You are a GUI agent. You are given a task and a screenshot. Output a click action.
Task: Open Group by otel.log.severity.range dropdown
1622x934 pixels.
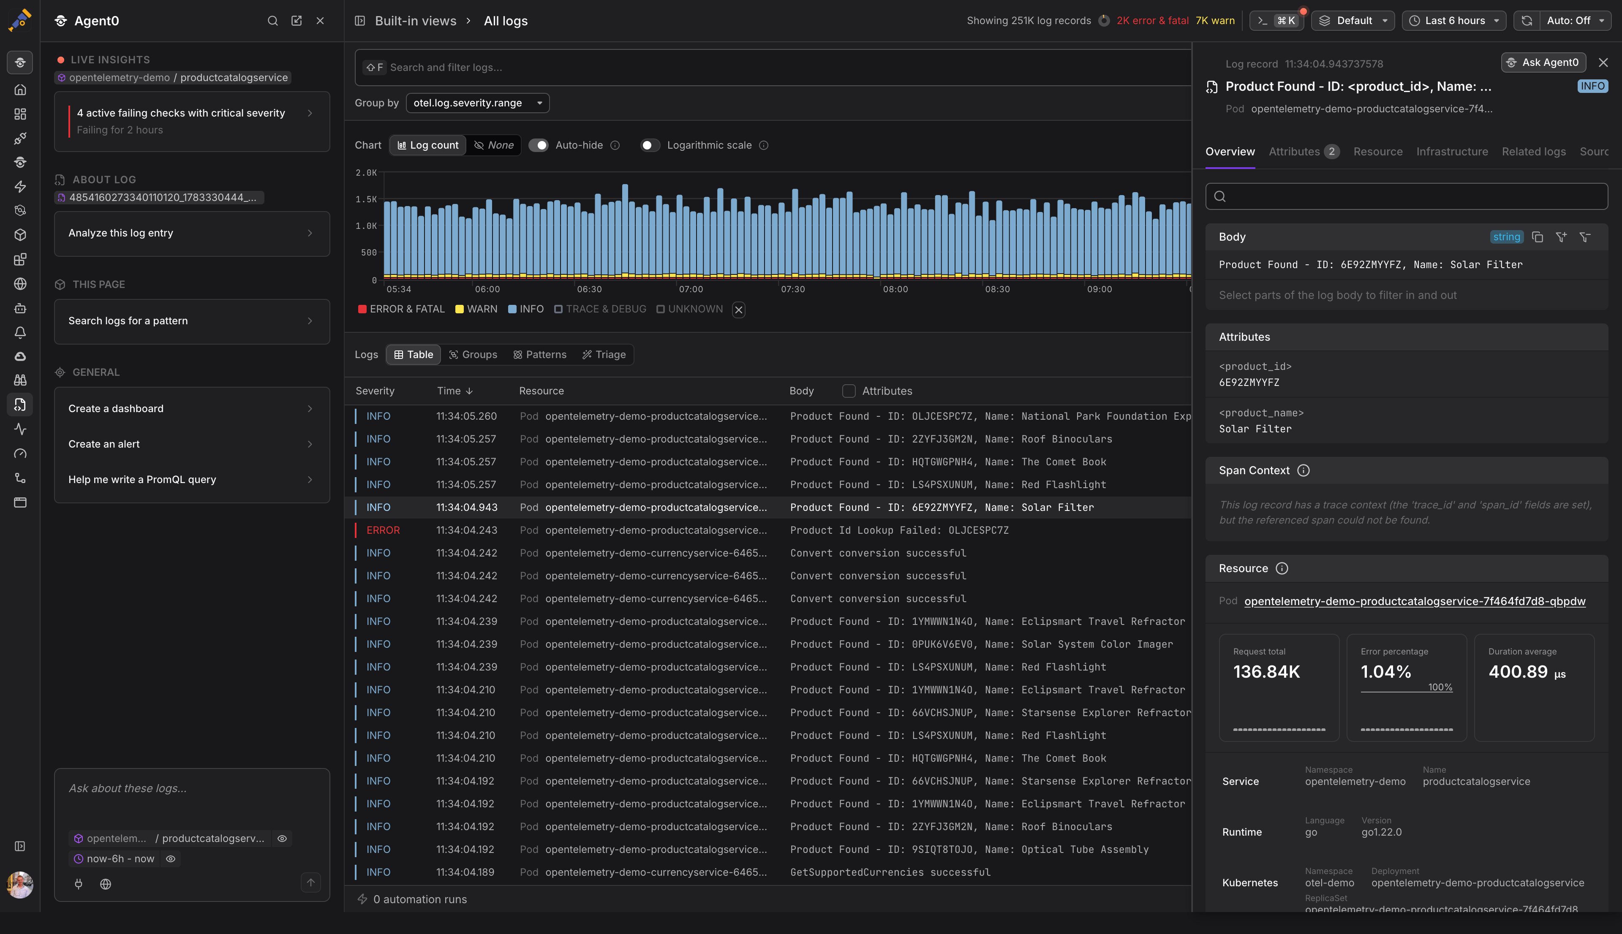pos(477,103)
